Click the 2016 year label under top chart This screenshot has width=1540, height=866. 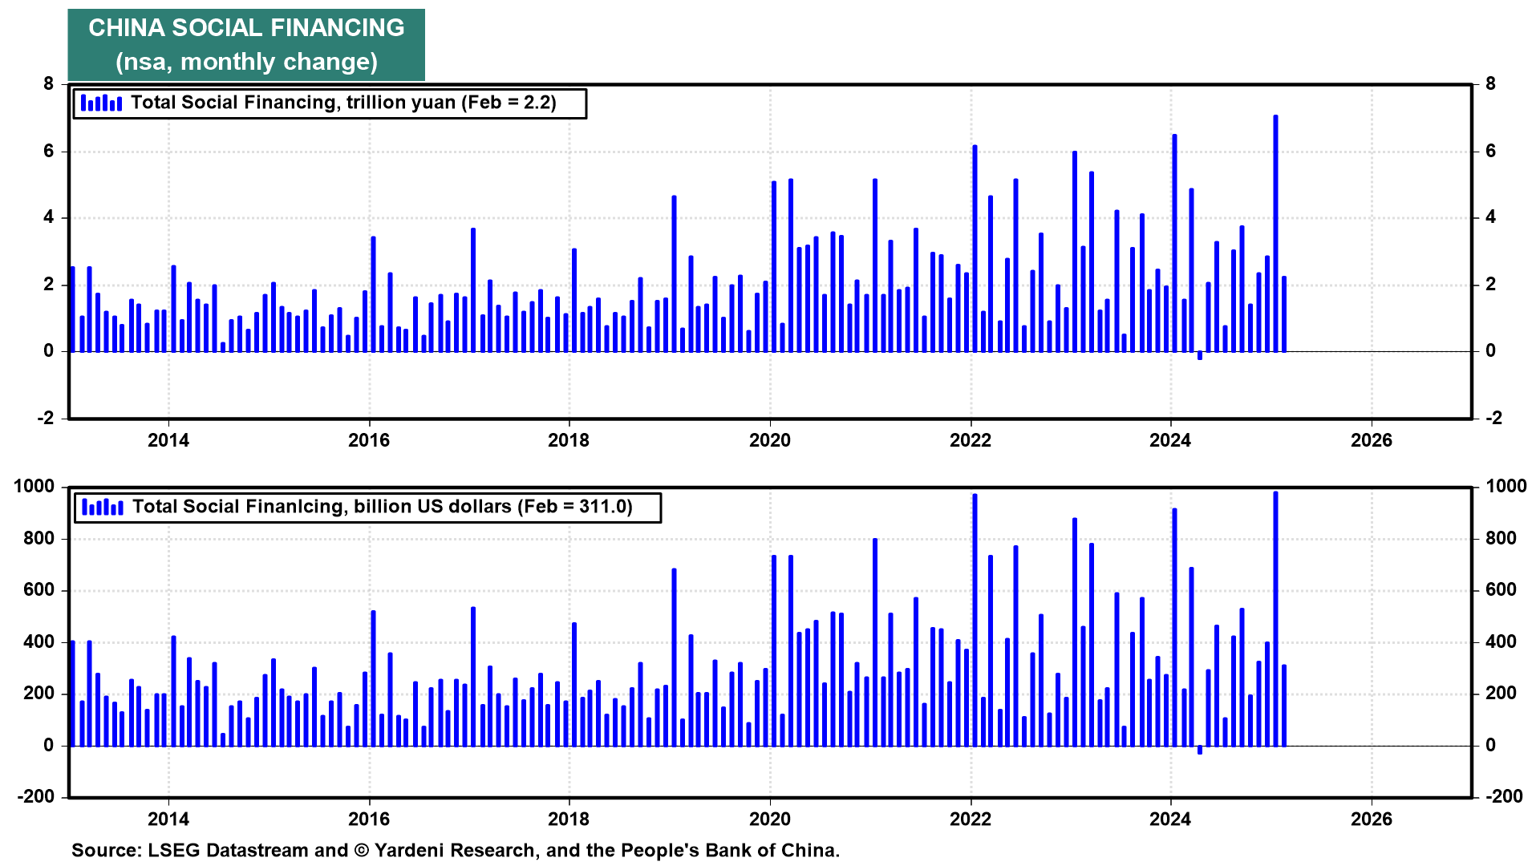tap(368, 440)
